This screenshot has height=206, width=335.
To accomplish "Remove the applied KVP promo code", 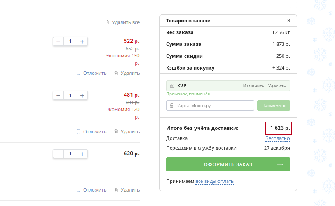I will tap(277, 86).
